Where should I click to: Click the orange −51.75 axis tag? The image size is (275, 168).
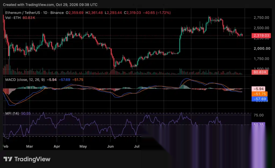pyautogui.click(x=260, y=94)
